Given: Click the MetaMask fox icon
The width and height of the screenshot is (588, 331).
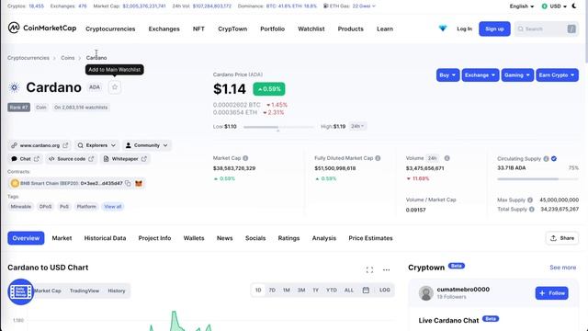Looking at the screenshot, I should [139, 183].
